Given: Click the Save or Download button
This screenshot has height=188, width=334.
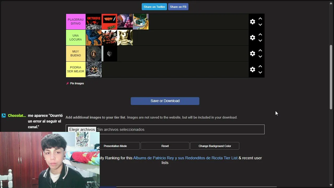Looking at the screenshot, I should click(165, 101).
